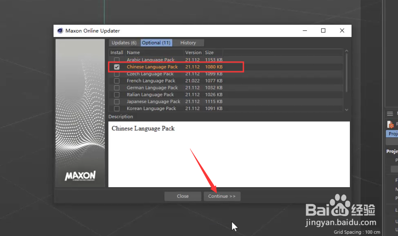Check the Japanese Language Pack checkbox
Image resolution: width=398 pixels, height=236 pixels.
pyautogui.click(x=117, y=101)
